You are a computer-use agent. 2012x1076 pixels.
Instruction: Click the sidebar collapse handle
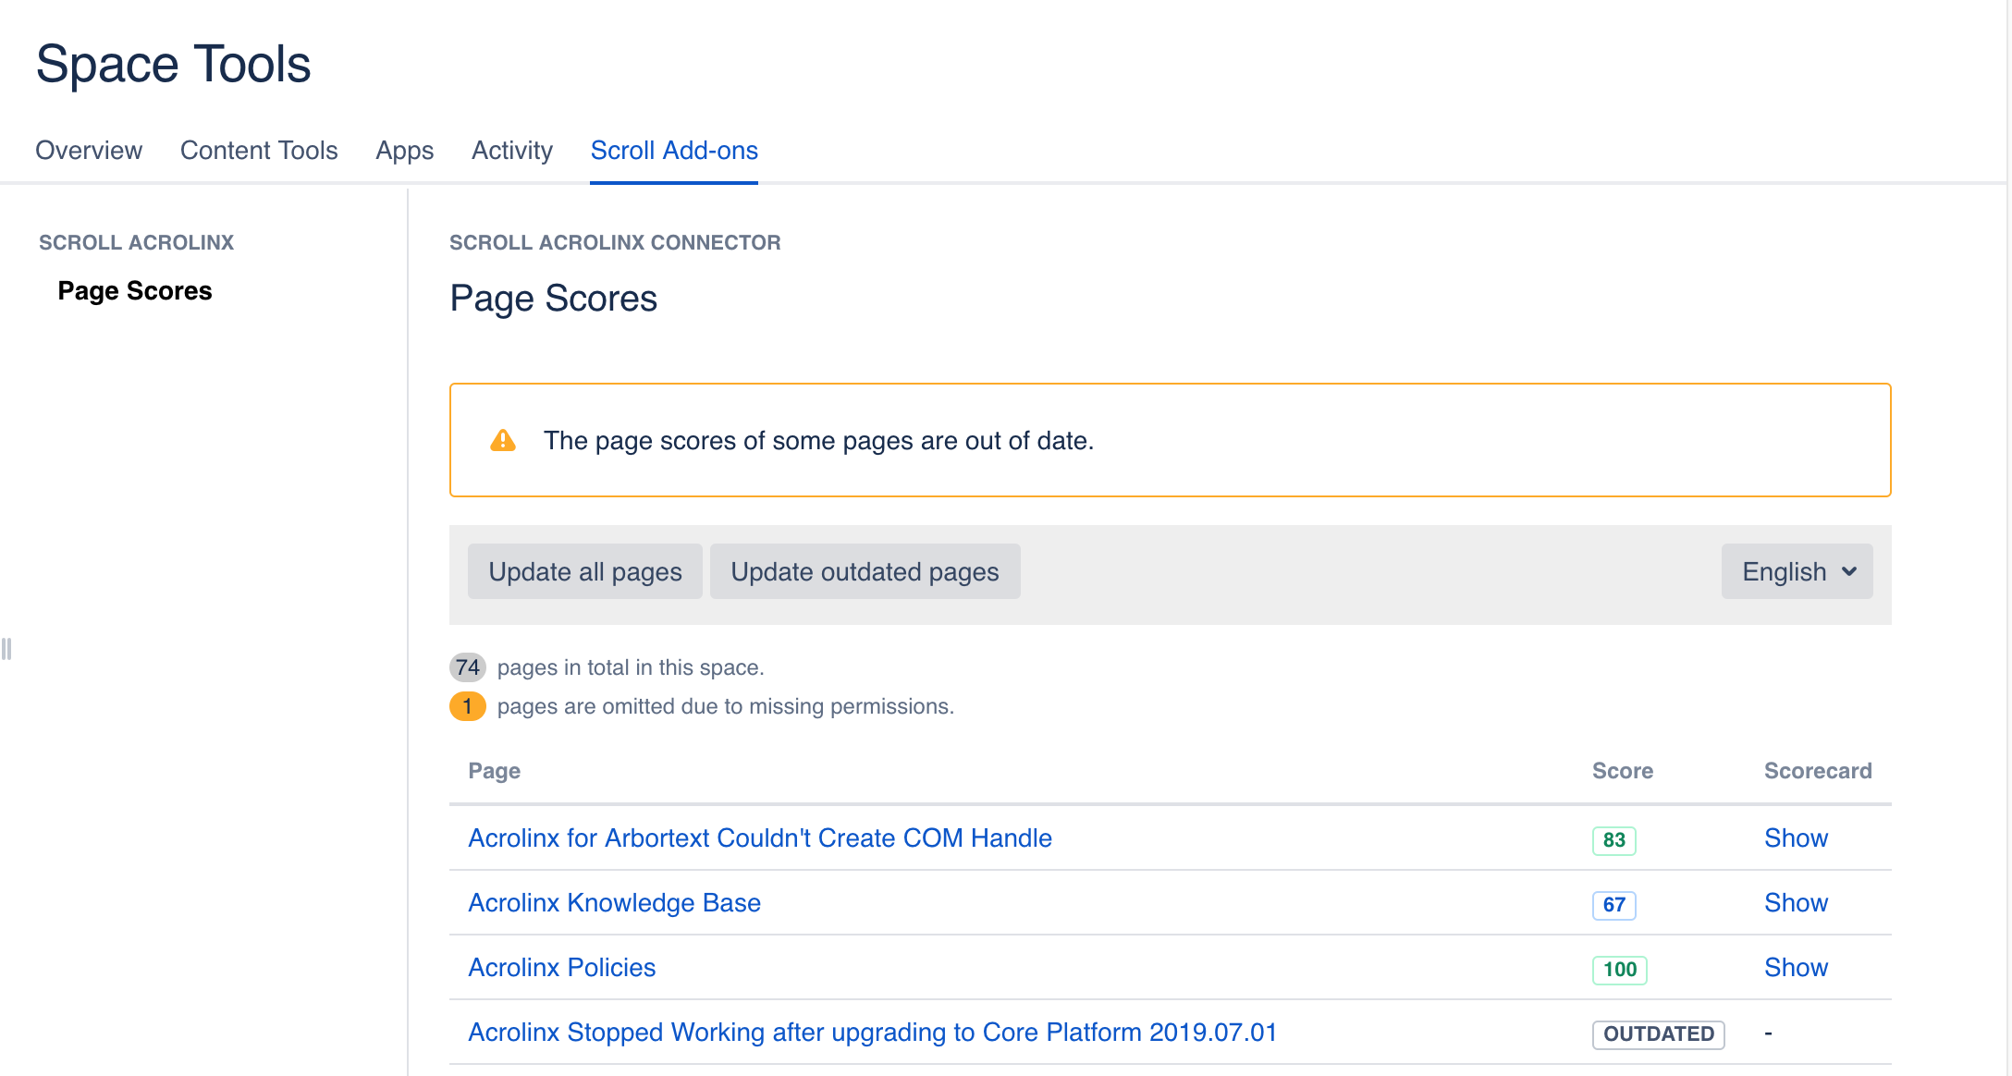6,649
